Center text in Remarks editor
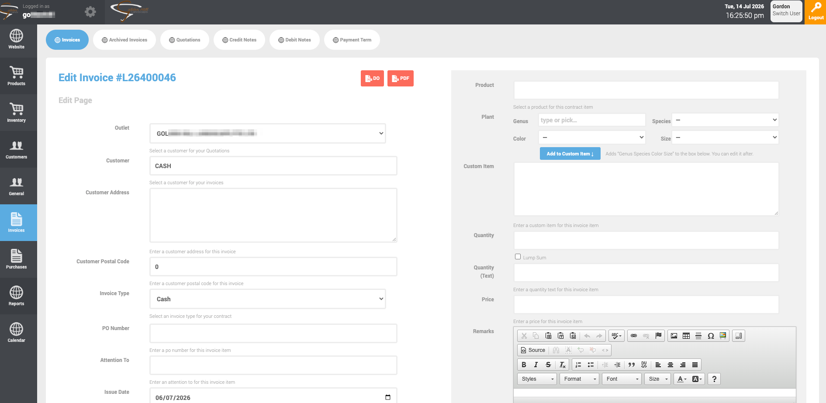This screenshot has height=403, width=826. click(x=670, y=365)
